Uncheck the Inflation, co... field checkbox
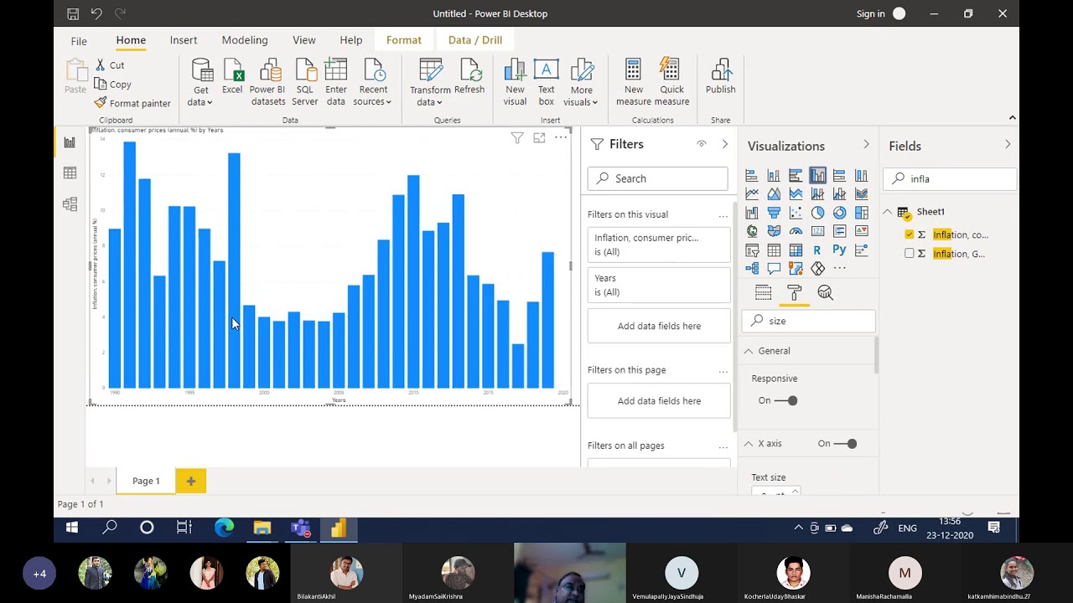Screen dimensions: 1073x603 click(x=910, y=234)
